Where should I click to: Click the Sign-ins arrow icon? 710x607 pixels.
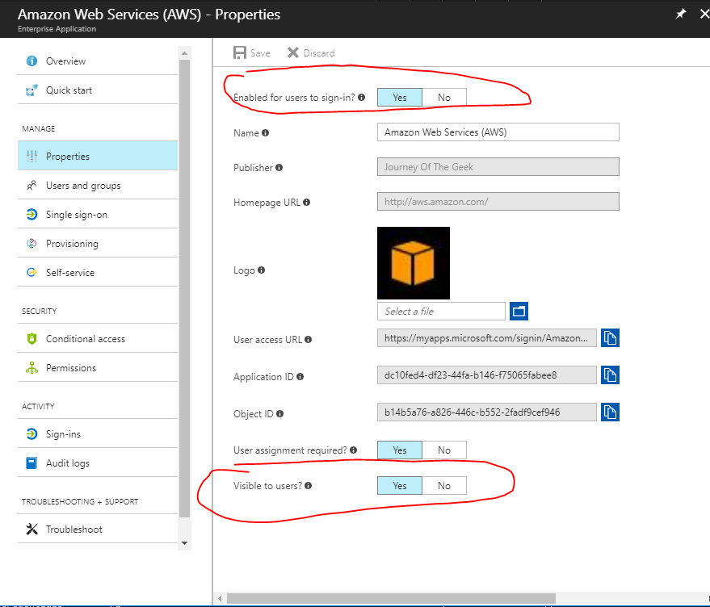tap(32, 434)
